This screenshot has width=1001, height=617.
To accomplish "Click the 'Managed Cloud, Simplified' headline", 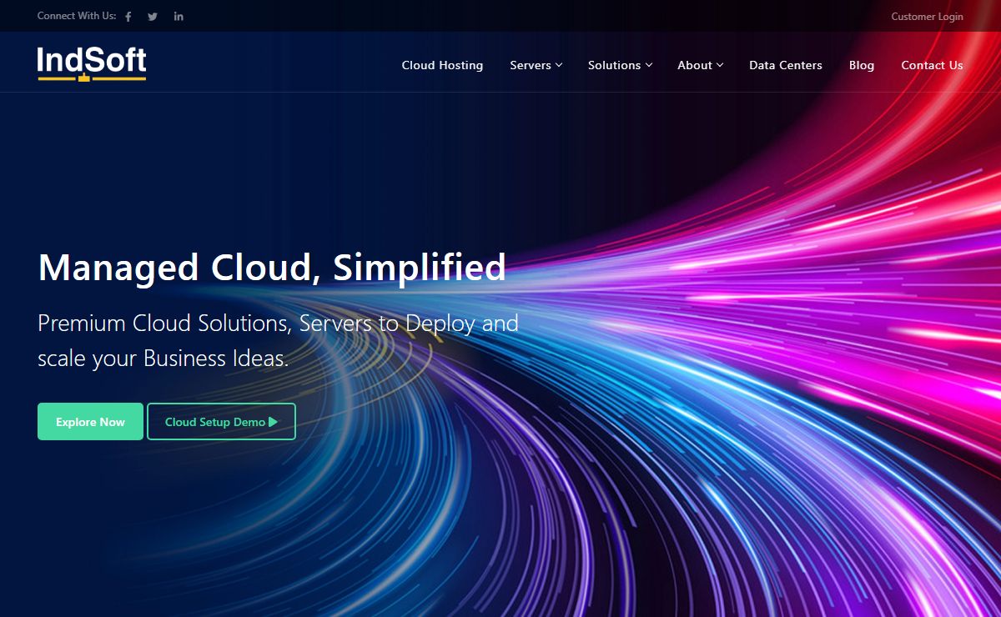I will (272, 268).
